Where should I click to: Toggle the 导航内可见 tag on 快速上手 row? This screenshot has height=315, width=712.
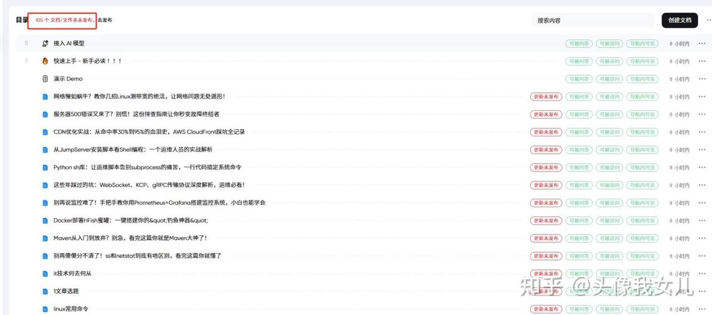(x=642, y=61)
